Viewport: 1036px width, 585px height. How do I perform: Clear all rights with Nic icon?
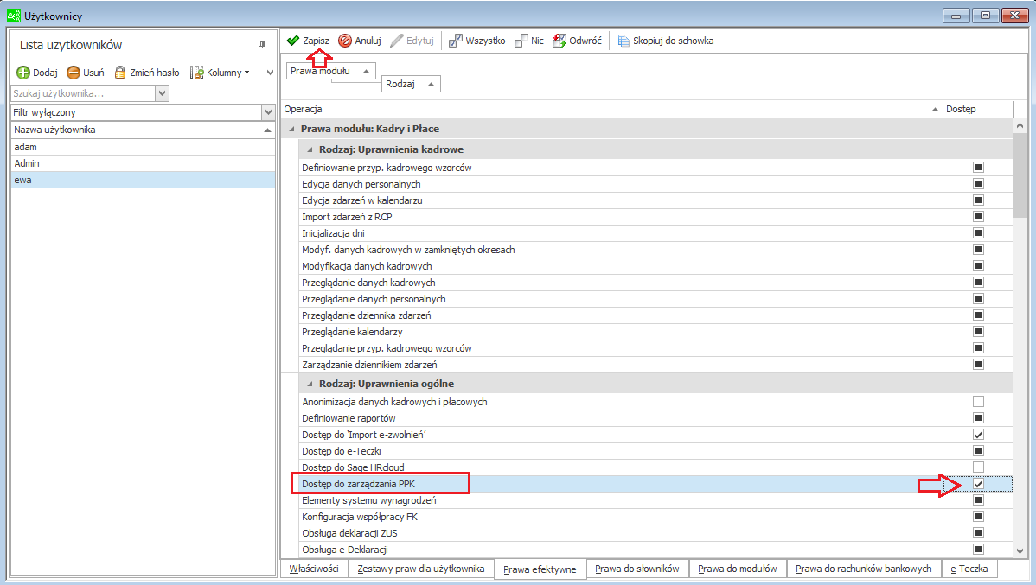521,41
